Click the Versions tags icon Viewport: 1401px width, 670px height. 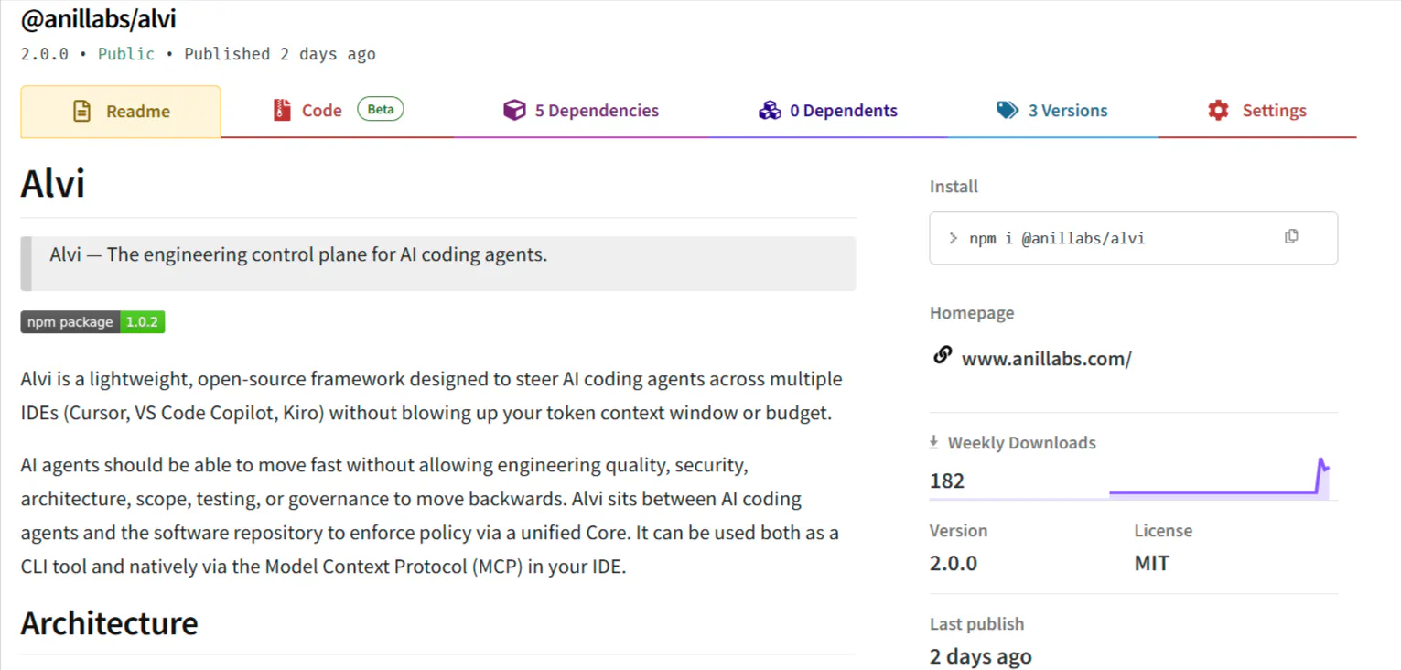tap(1008, 111)
